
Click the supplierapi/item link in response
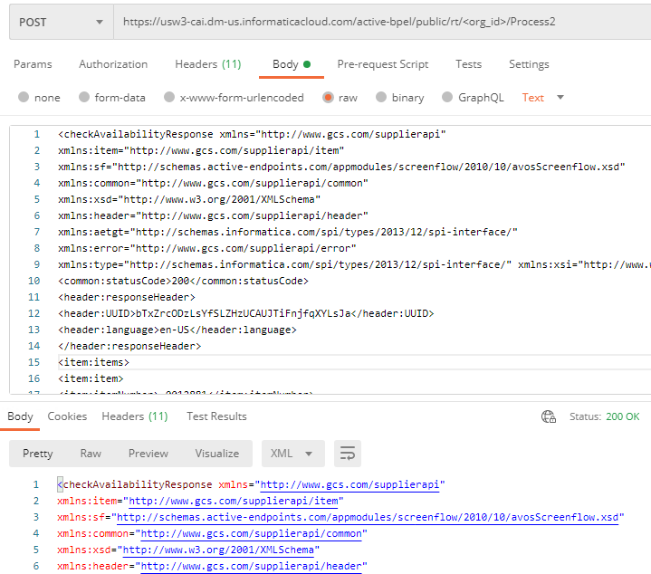[234, 501]
